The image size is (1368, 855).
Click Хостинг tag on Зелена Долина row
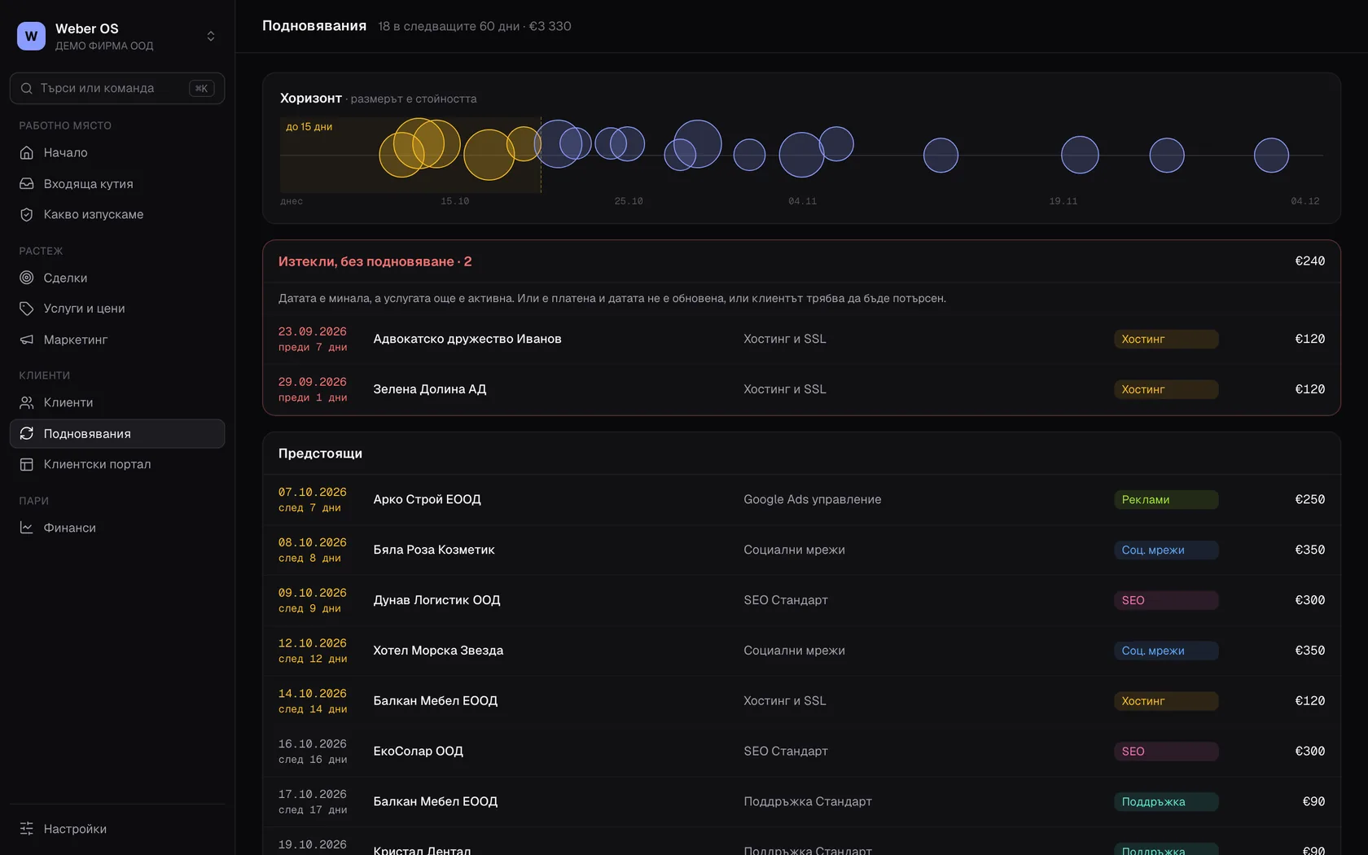(x=1166, y=389)
